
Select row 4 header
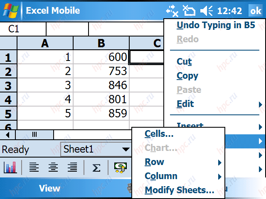(8, 99)
